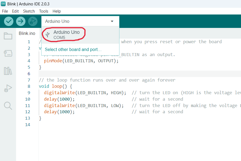Switch to the Blink.ino tab

27,33
